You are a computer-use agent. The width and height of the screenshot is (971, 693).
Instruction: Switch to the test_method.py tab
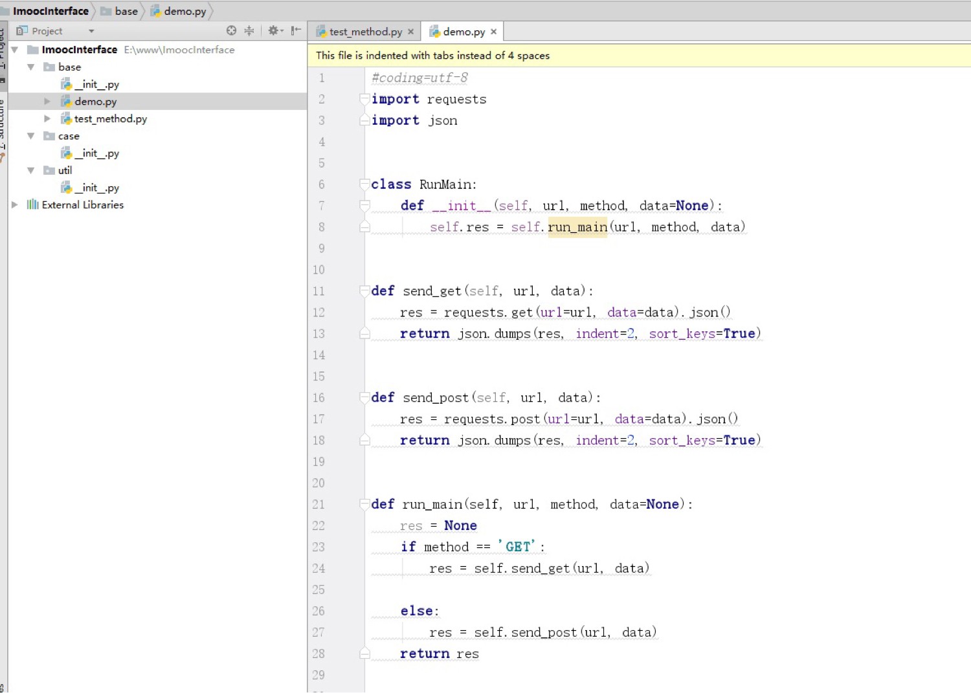click(364, 32)
